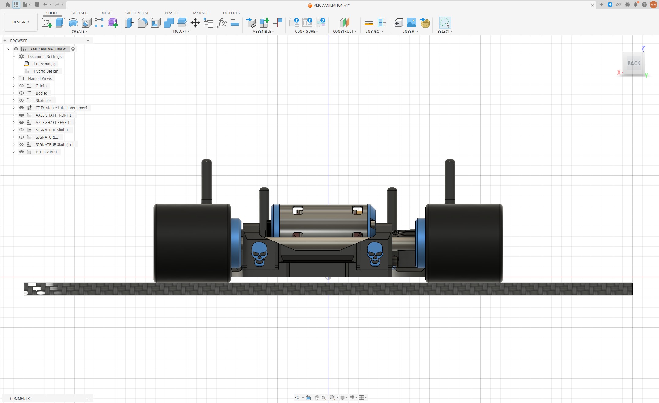This screenshot has width=659, height=403.
Task: Open the CONSTRUCT menu
Action: pos(344,31)
